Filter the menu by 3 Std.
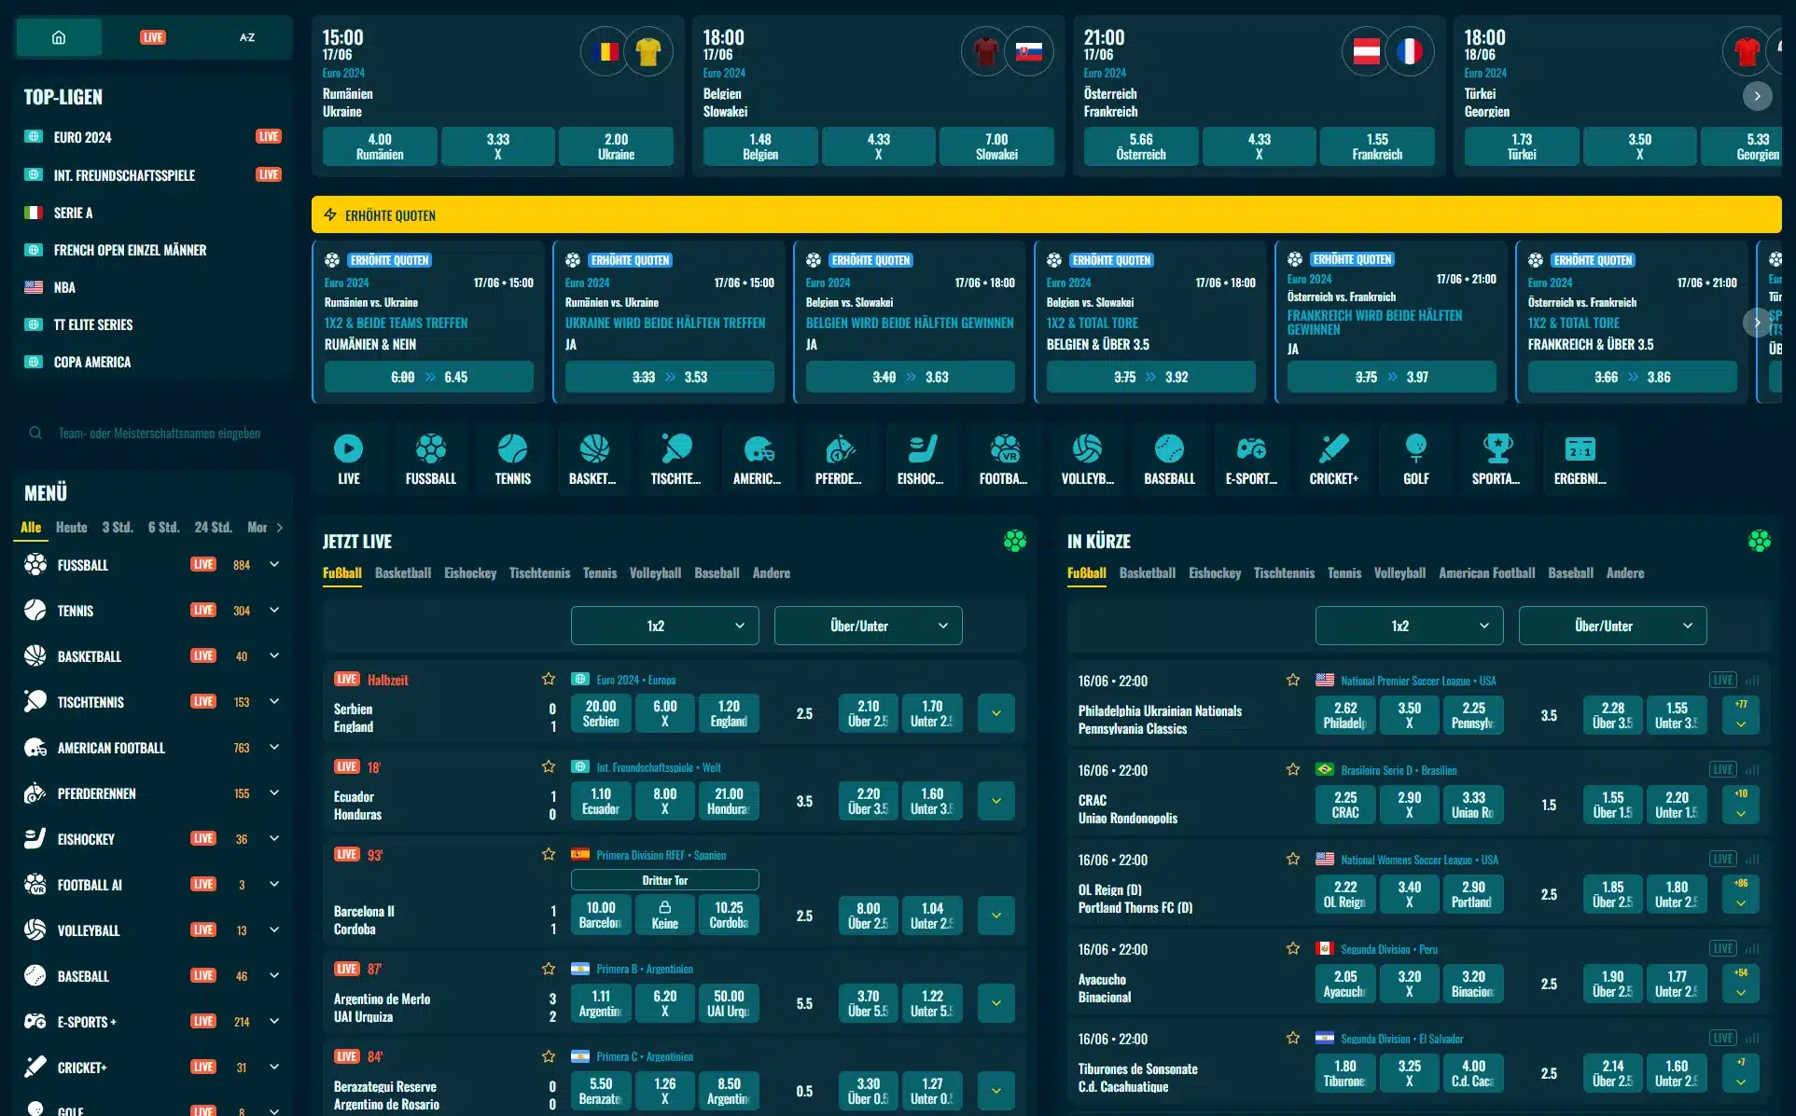1796x1116 pixels. (118, 527)
